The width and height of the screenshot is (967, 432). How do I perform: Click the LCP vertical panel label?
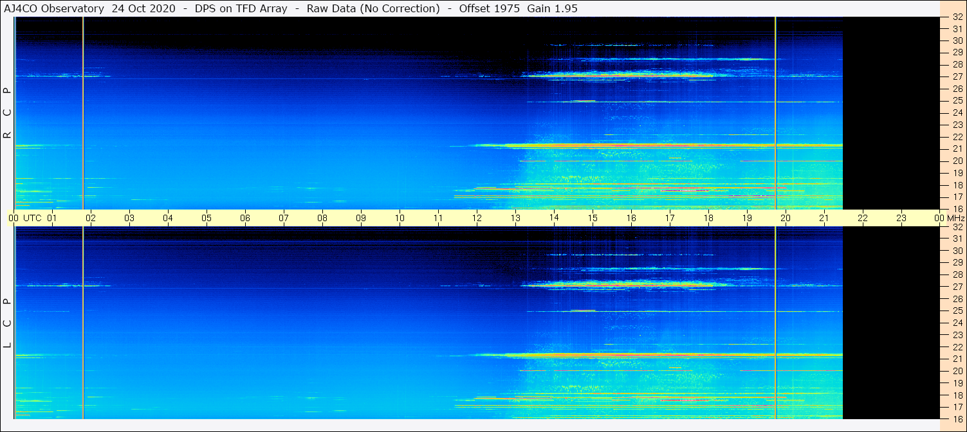coord(8,323)
